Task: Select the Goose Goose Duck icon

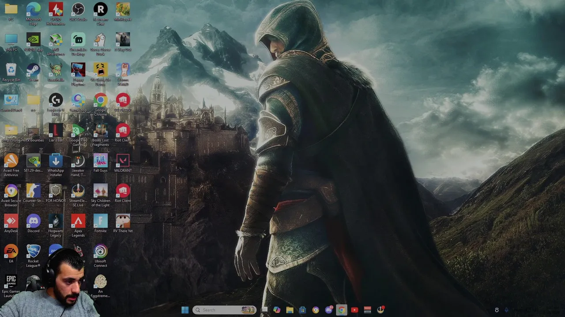Action: point(100,44)
